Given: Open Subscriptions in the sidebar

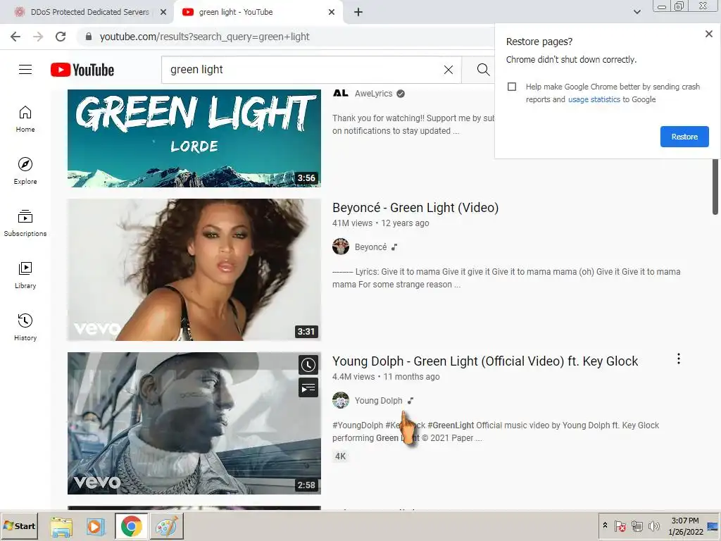Looking at the screenshot, I should pos(25,223).
